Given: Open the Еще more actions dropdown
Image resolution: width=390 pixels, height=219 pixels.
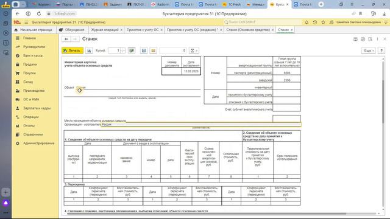Looking at the screenshot, I should pyautogui.click(x=368, y=50).
